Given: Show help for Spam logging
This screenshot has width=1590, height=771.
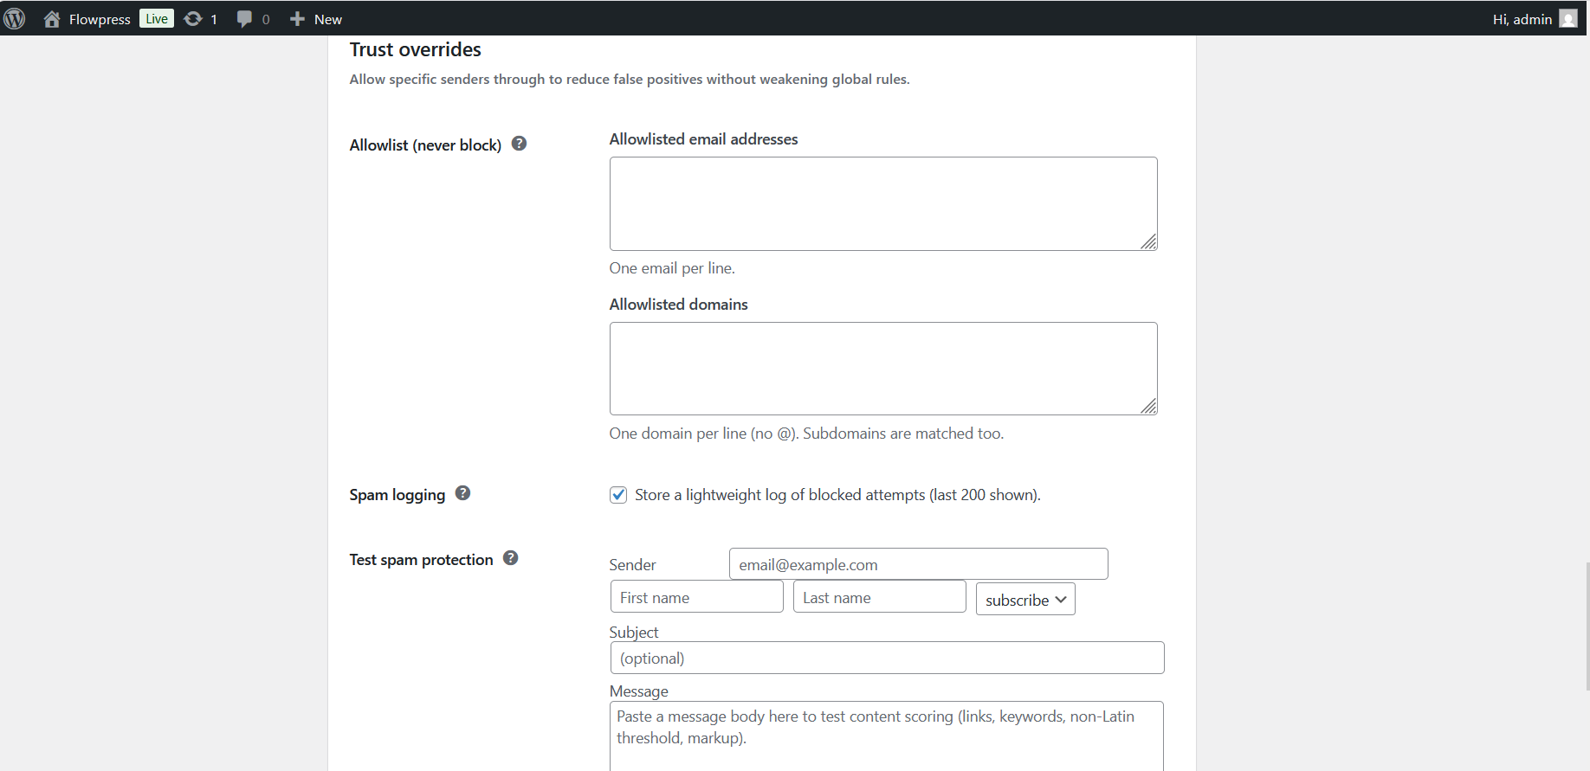Looking at the screenshot, I should [462, 493].
